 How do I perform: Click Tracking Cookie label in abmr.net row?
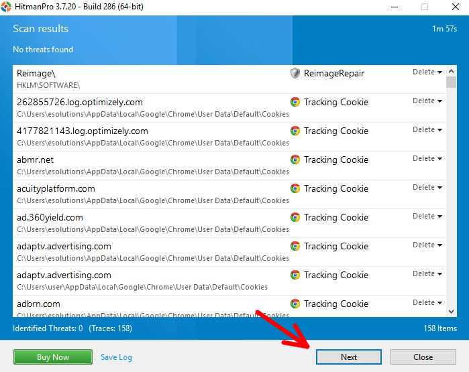tap(336, 160)
